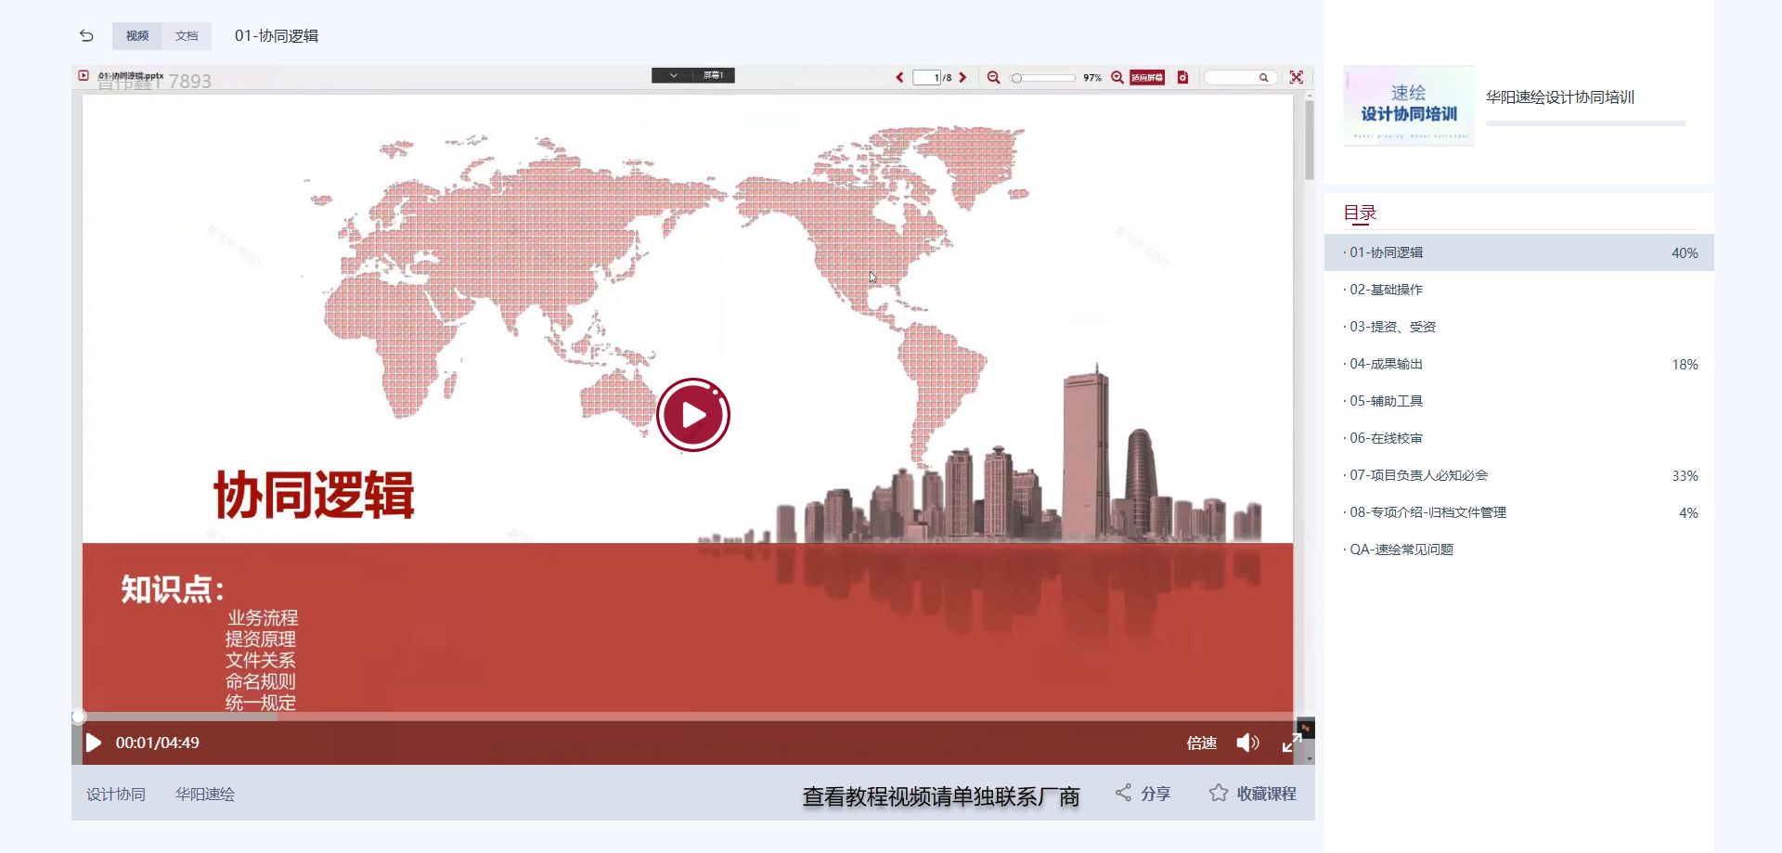Zoom out with the minus magnifier
This screenshot has width=1782, height=853.
(993, 78)
